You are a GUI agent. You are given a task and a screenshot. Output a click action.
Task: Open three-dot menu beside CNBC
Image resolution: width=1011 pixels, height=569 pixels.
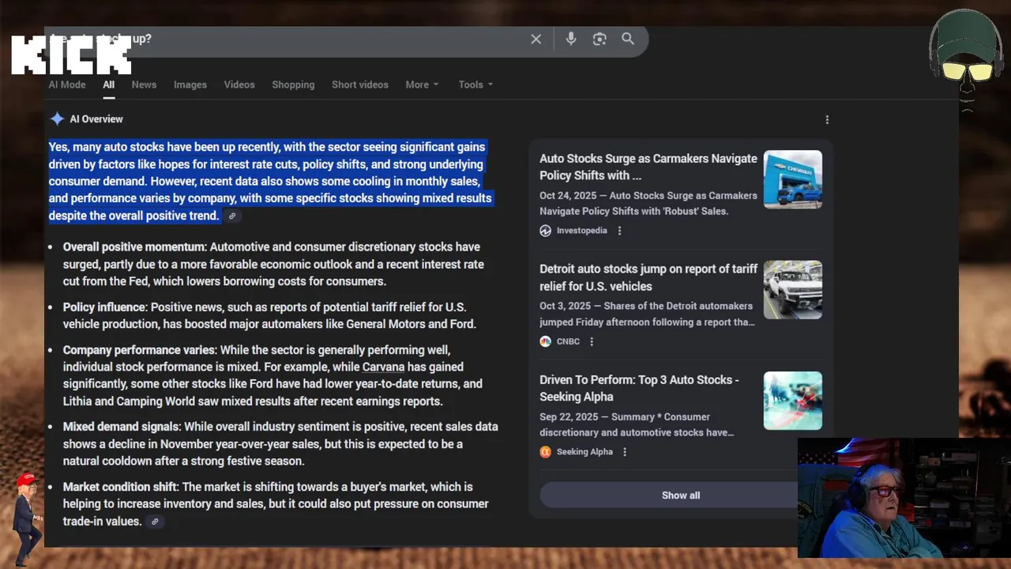pos(592,341)
